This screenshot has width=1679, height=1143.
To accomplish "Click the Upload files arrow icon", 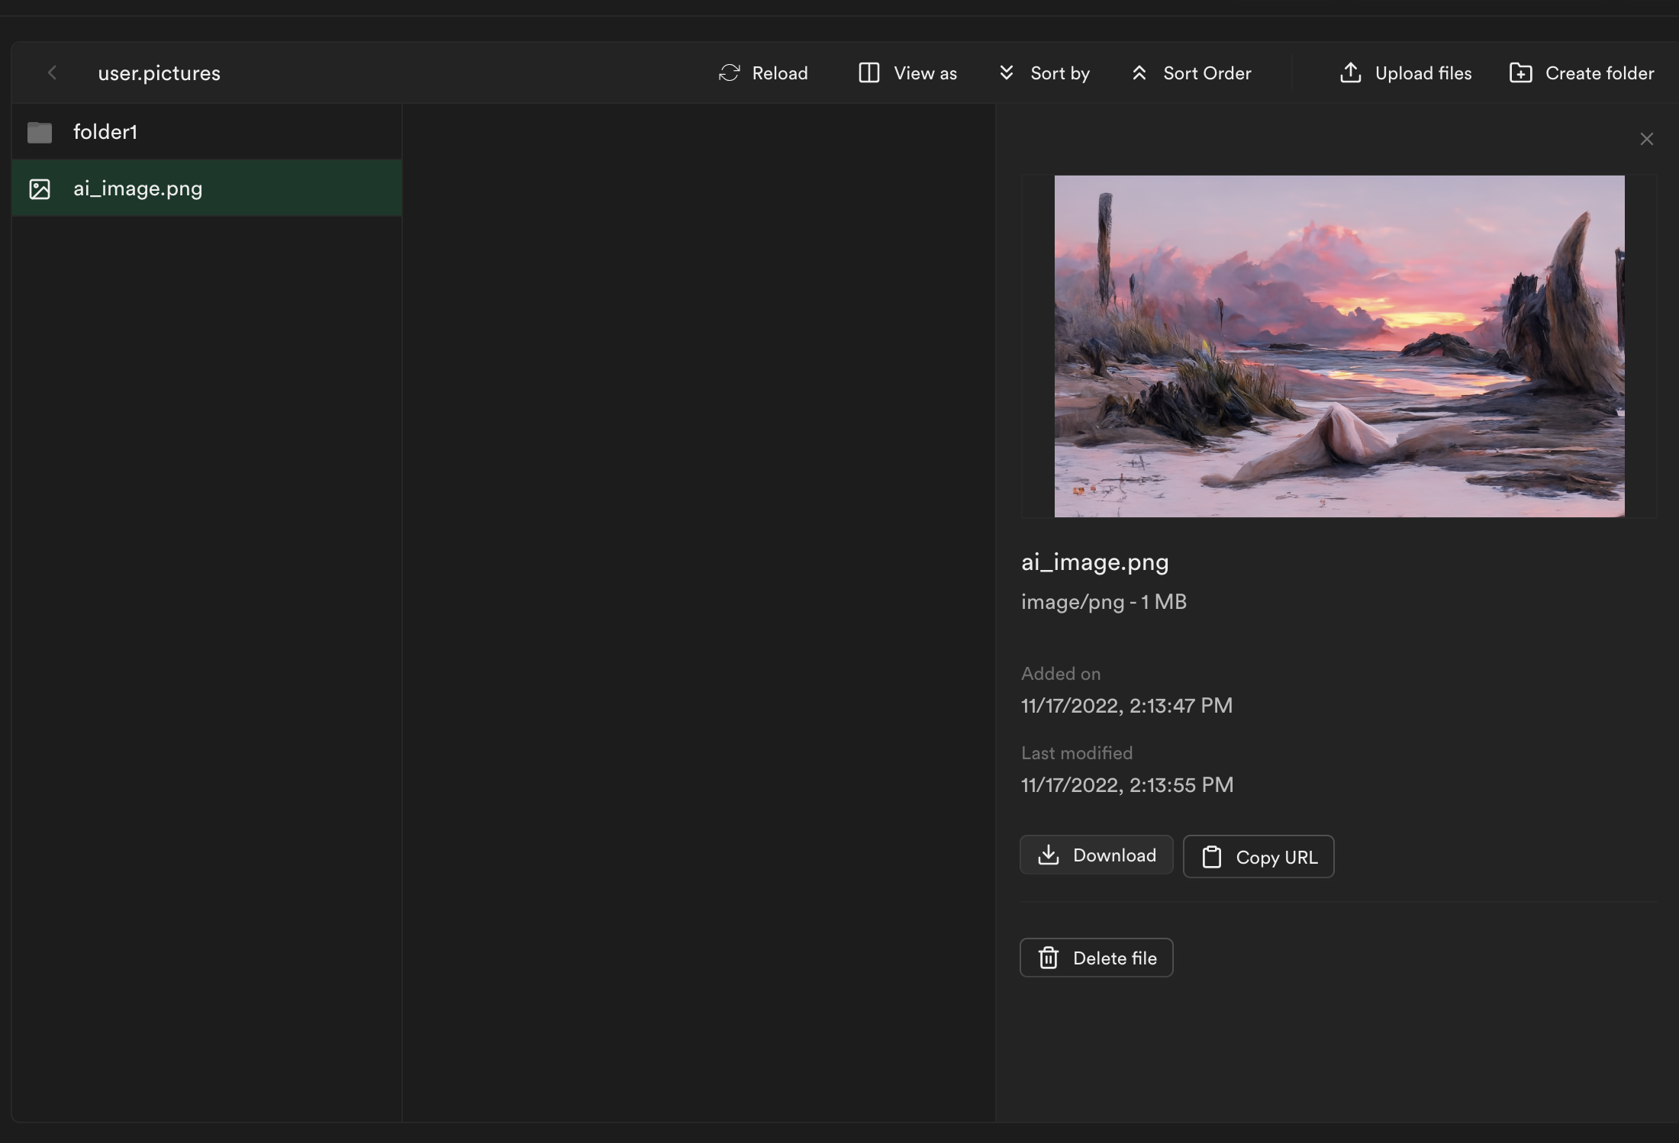I will click(x=1351, y=73).
